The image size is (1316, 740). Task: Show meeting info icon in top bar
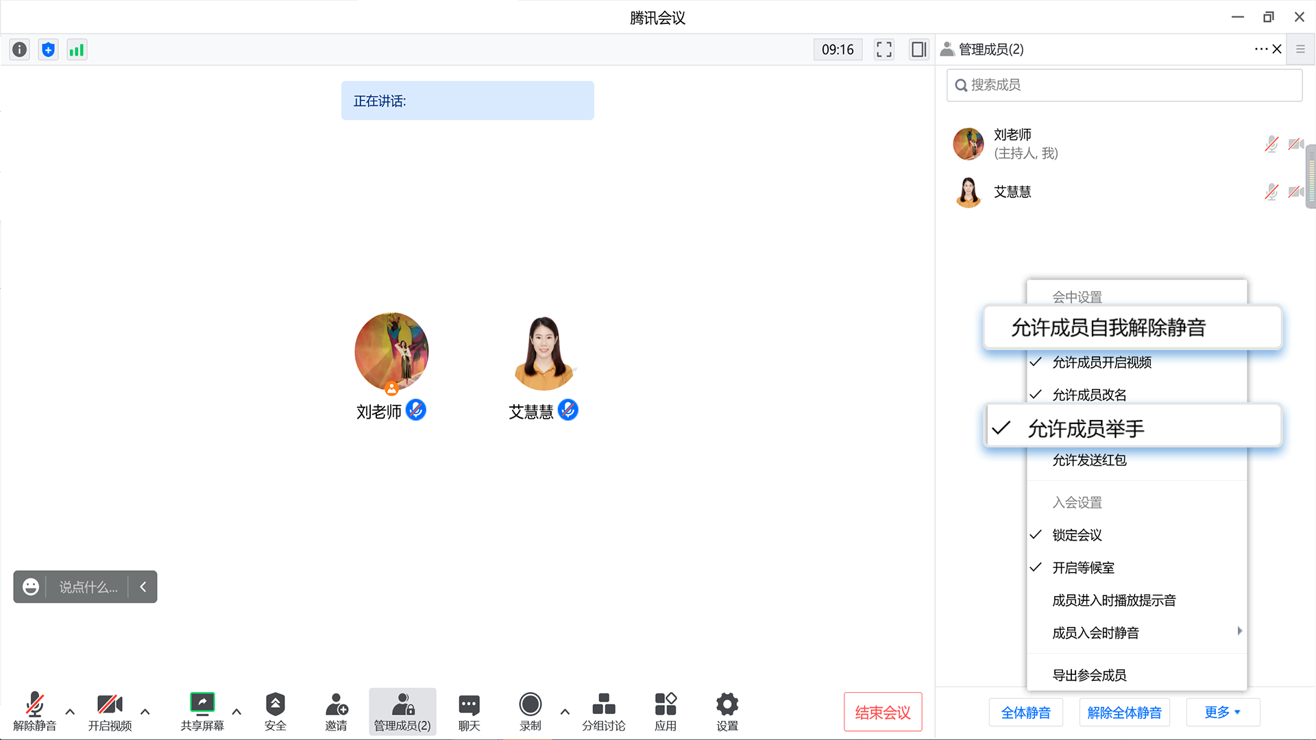20,49
